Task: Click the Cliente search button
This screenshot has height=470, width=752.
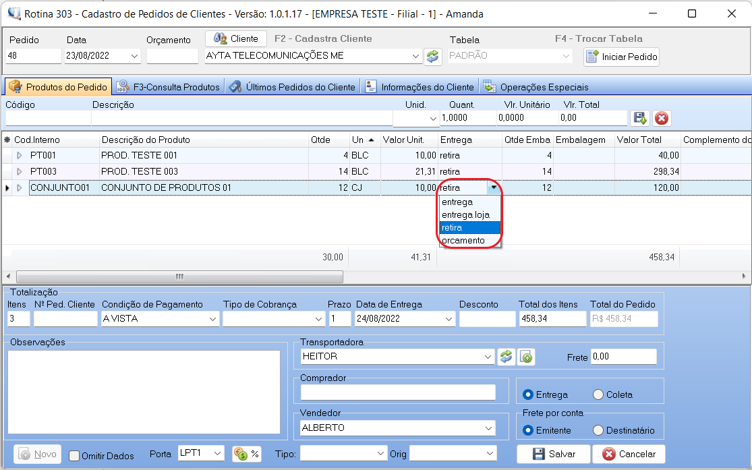Action: pos(236,39)
